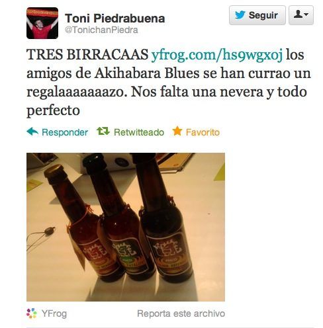Report the file via Reporta este archivo

pyautogui.click(x=181, y=313)
